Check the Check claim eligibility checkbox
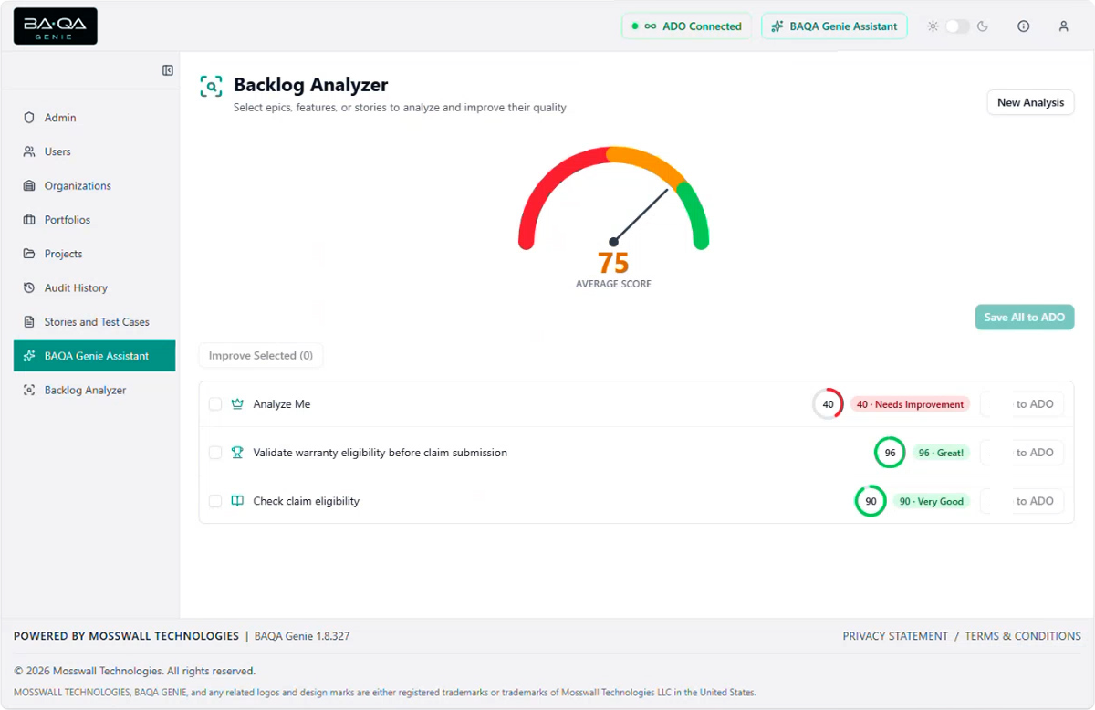The height and width of the screenshot is (710, 1095). (x=215, y=501)
